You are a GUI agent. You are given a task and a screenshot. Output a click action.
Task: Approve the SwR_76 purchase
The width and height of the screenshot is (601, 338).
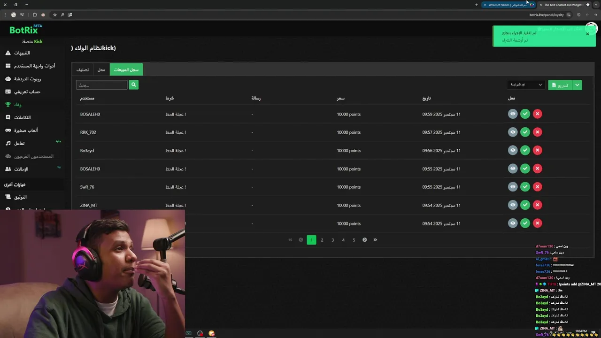tap(525, 187)
